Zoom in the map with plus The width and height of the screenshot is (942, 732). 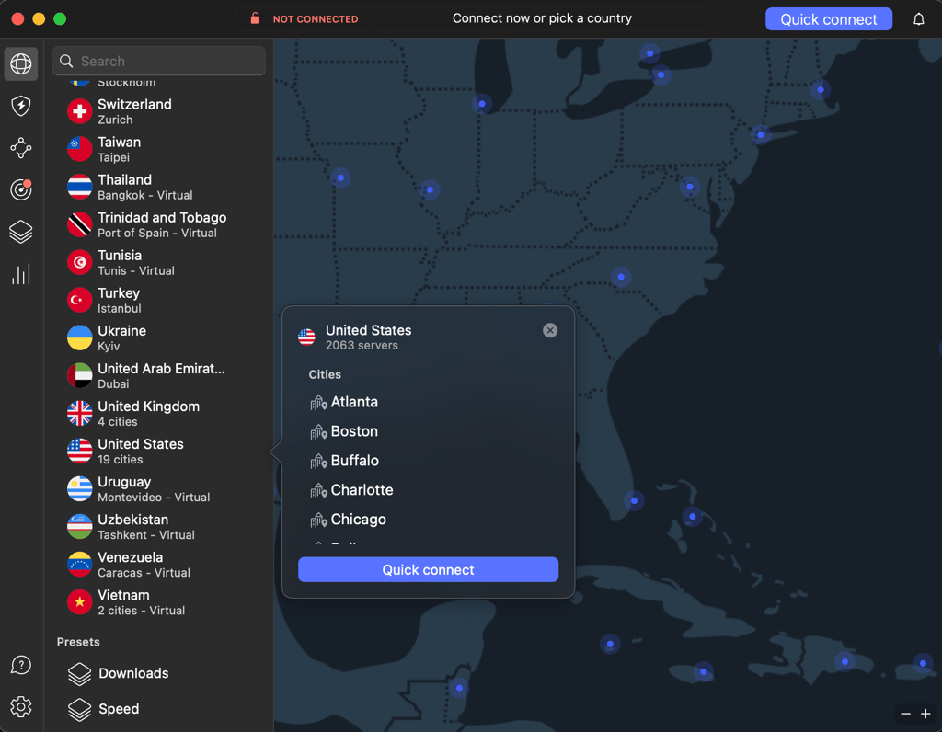[925, 714]
